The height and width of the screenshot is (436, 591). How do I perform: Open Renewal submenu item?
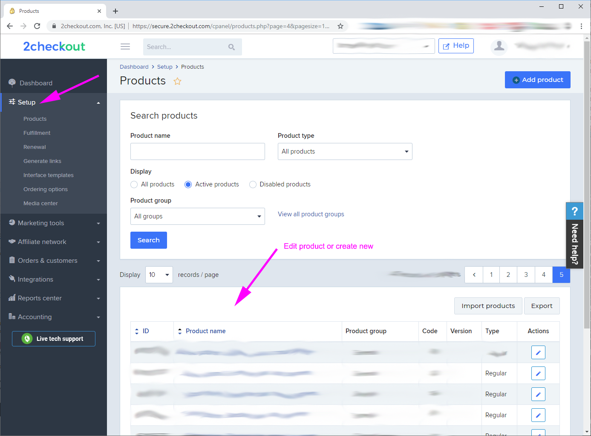coord(35,147)
